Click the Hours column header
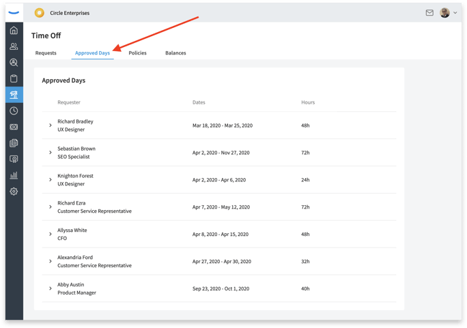Screen dimensions: 467x328 [308, 102]
